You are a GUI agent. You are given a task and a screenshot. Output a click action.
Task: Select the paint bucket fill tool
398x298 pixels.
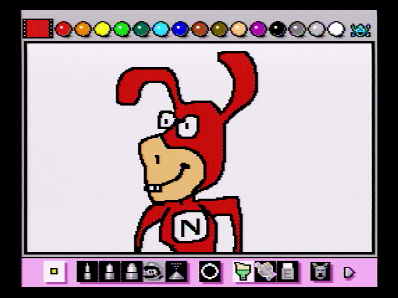tap(243, 271)
